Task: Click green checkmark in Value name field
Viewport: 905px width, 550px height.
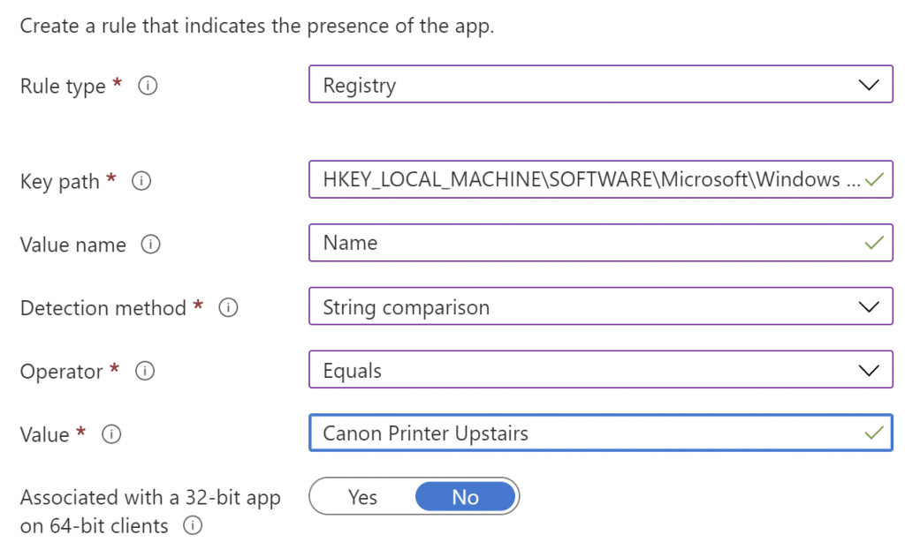Action: tap(874, 243)
